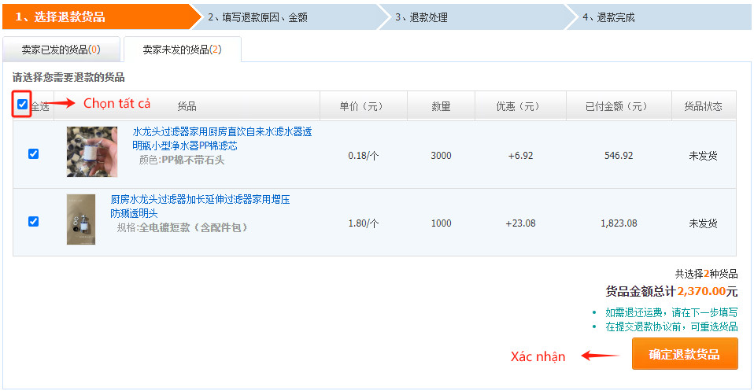
Task: Click the 单价（元） column header
Action: 362,106
